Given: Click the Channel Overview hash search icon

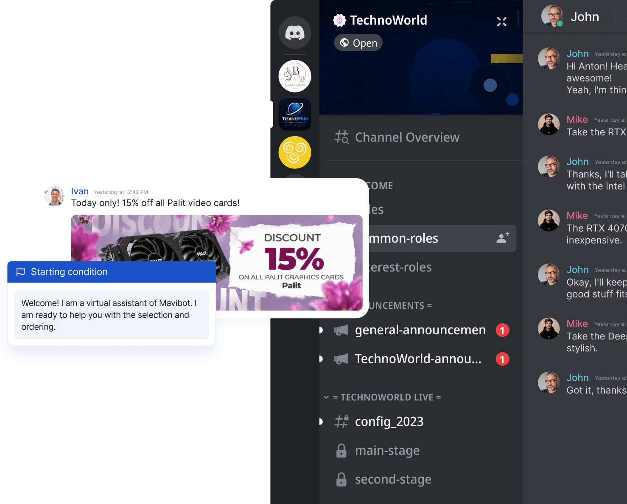Looking at the screenshot, I should tap(341, 137).
